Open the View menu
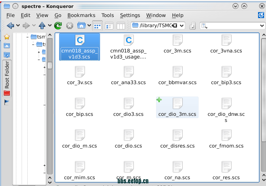This screenshot has width=266, height=186. pyautogui.click(x=42, y=15)
